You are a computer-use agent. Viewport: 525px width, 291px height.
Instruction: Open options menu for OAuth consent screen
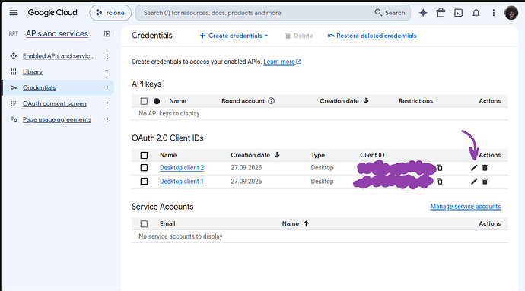coord(107,103)
